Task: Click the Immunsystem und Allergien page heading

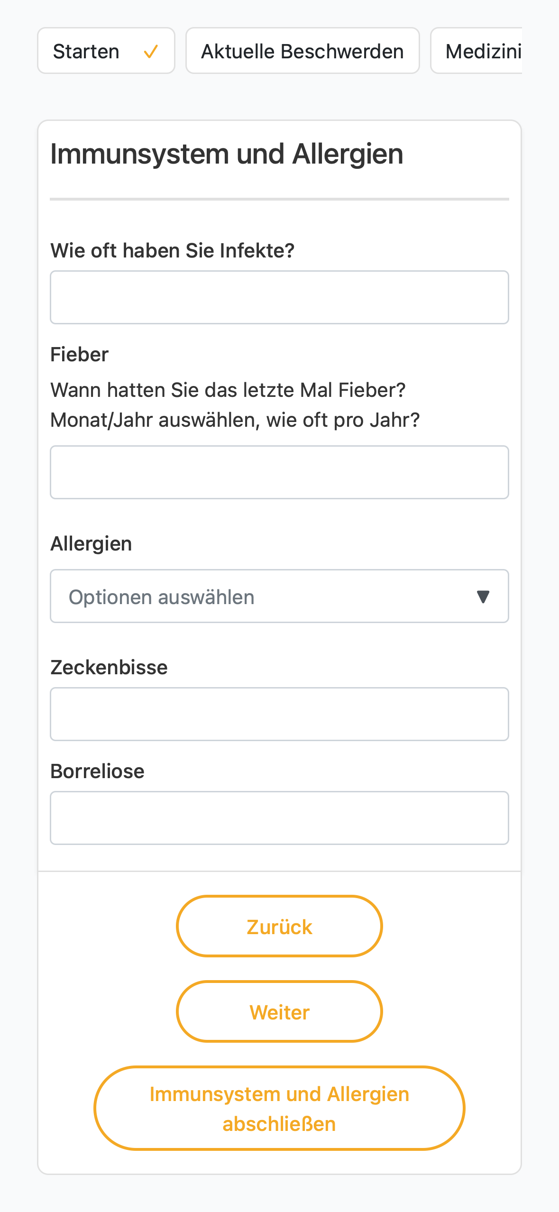Action: (227, 154)
